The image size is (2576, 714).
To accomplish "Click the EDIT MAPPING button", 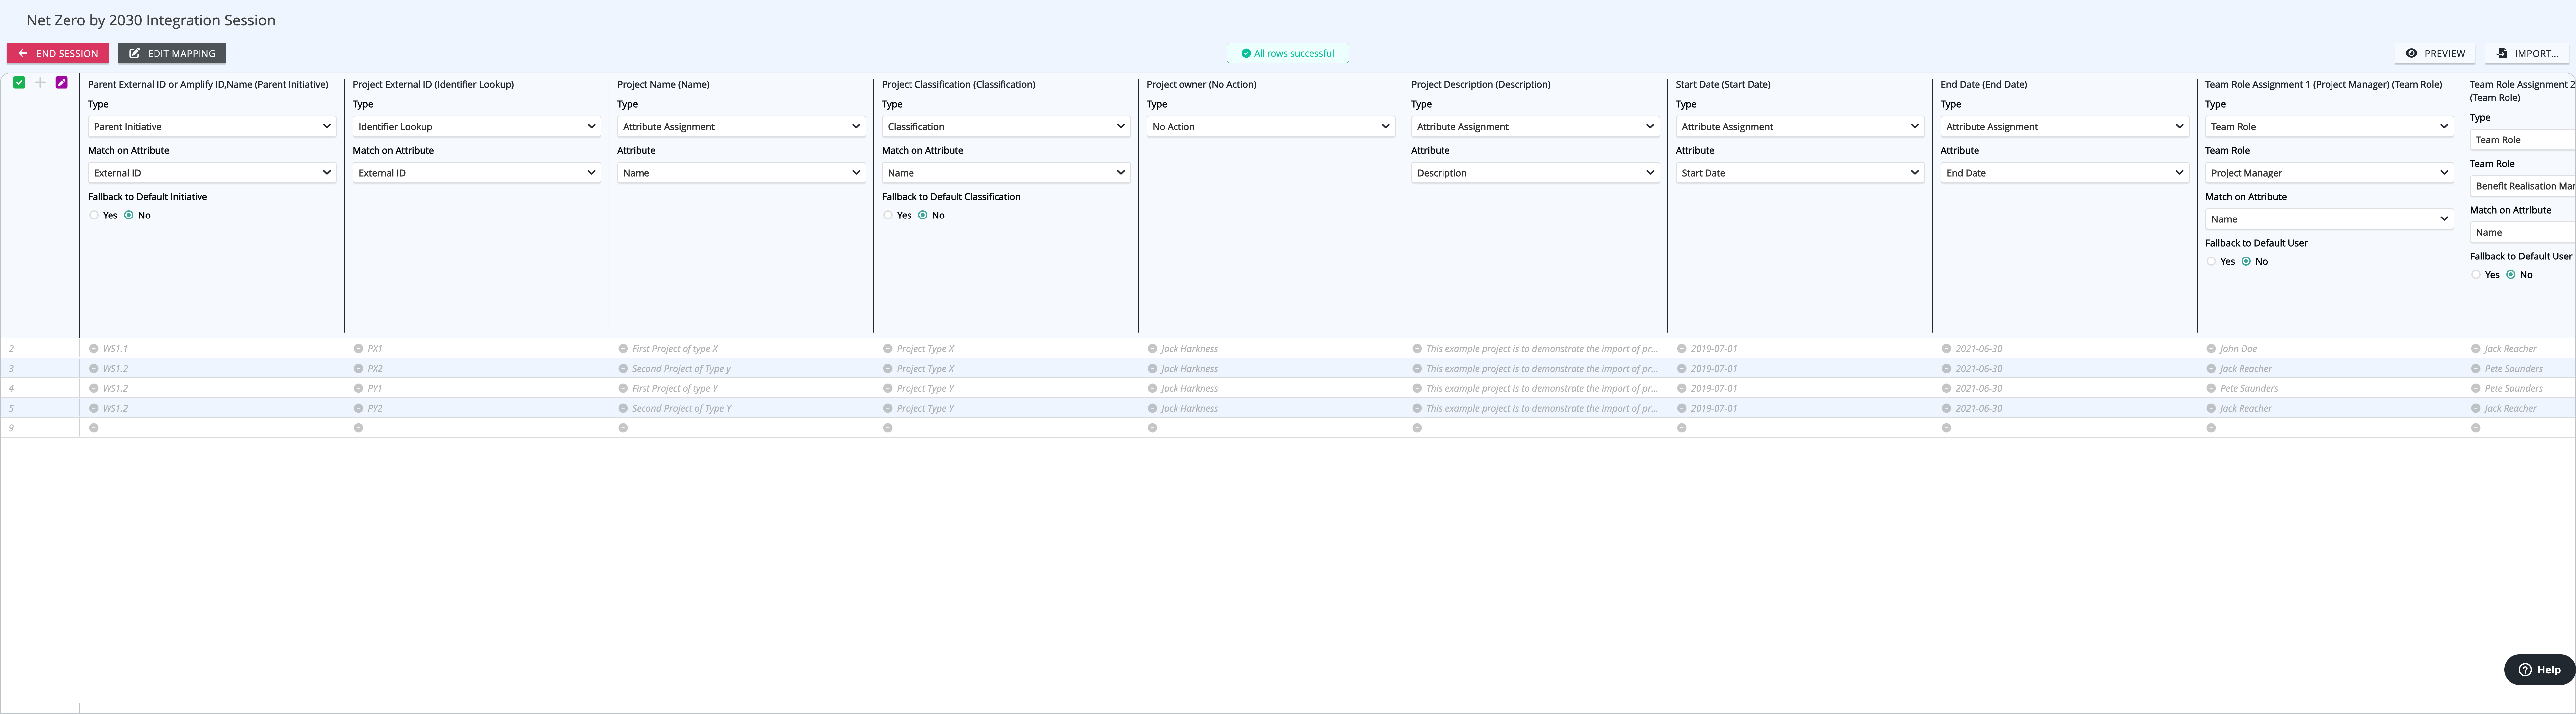I will (172, 53).
